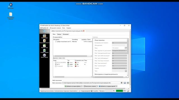Open the Info tool in sidebar
Screen dimensions: 179x100
[x=44, y=36]
